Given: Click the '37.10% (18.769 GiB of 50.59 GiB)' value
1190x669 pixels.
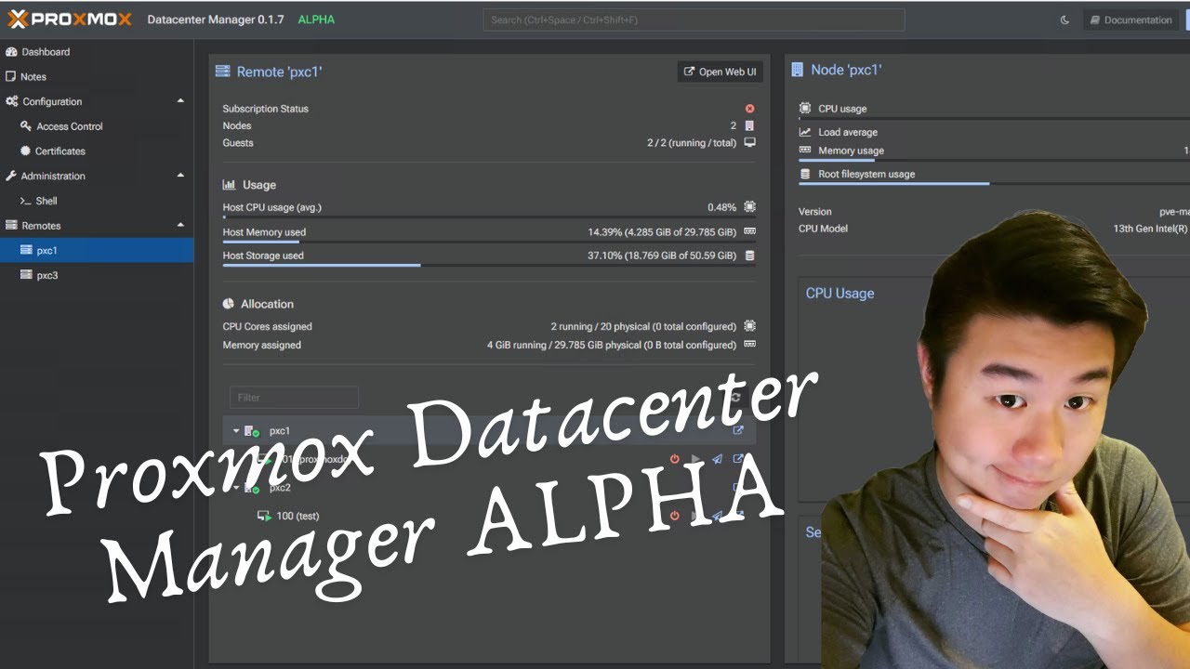Looking at the screenshot, I should pyautogui.click(x=662, y=256).
